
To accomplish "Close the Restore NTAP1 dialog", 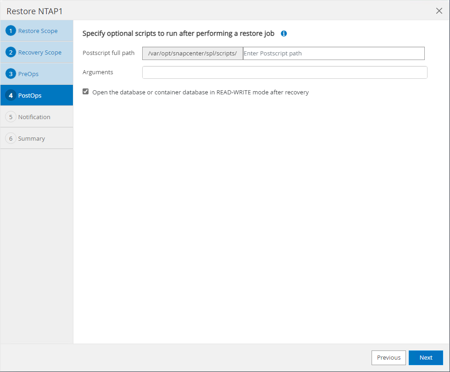I will (x=439, y=11).
